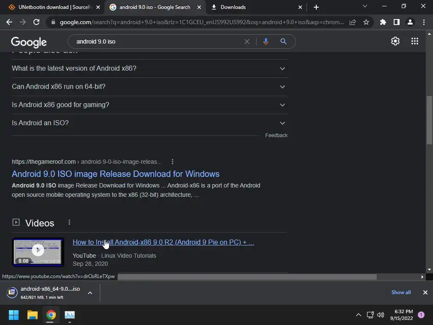This screenshot has width=433, height=325.
Task: Open thegameroof.com URL breadcrumb
Action: click(87, 162)
